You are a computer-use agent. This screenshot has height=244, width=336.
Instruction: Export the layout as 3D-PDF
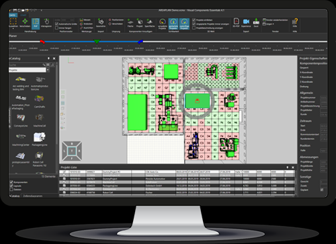pos(236,23)
